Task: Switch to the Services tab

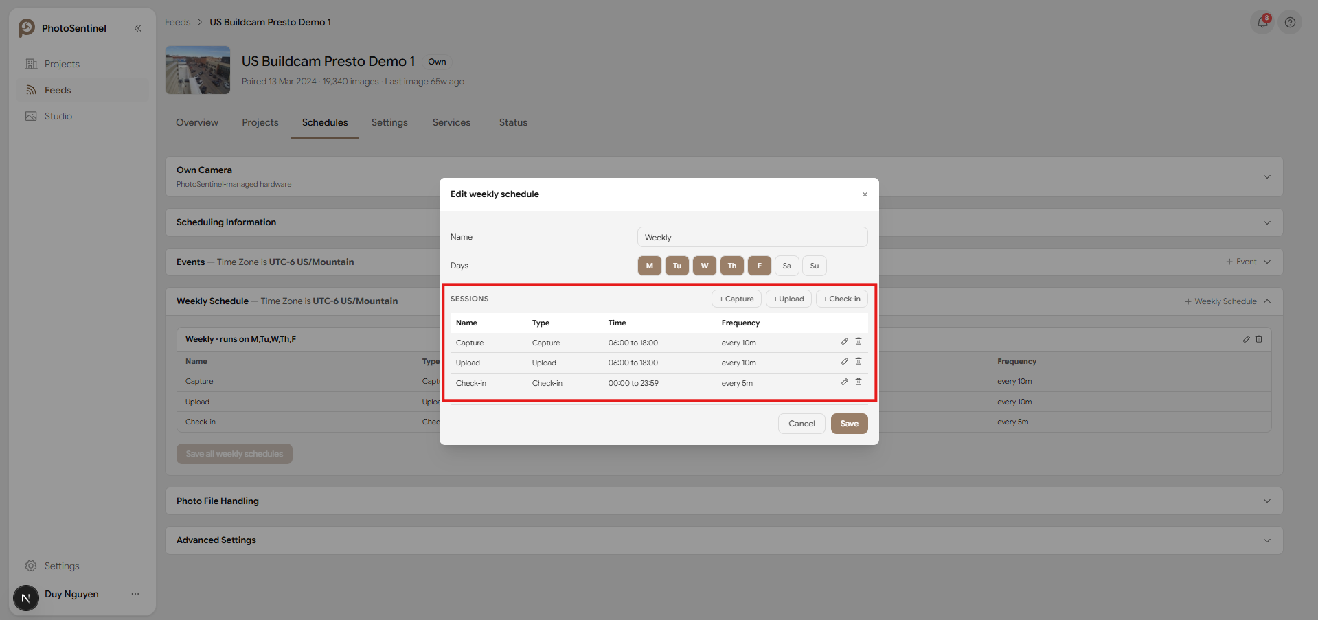Action: tap(451, 122)
